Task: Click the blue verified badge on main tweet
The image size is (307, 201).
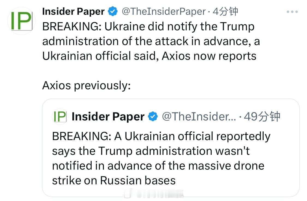Action: pyautogui.click(x=113, y=11)
